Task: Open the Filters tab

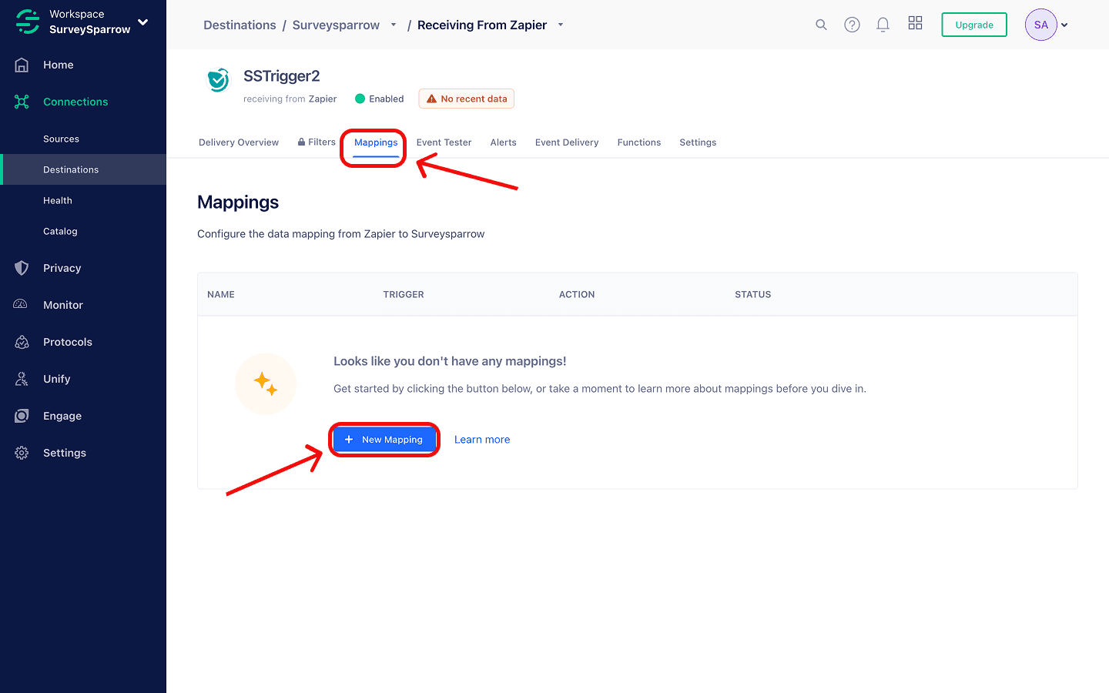Action: [317, 142]
